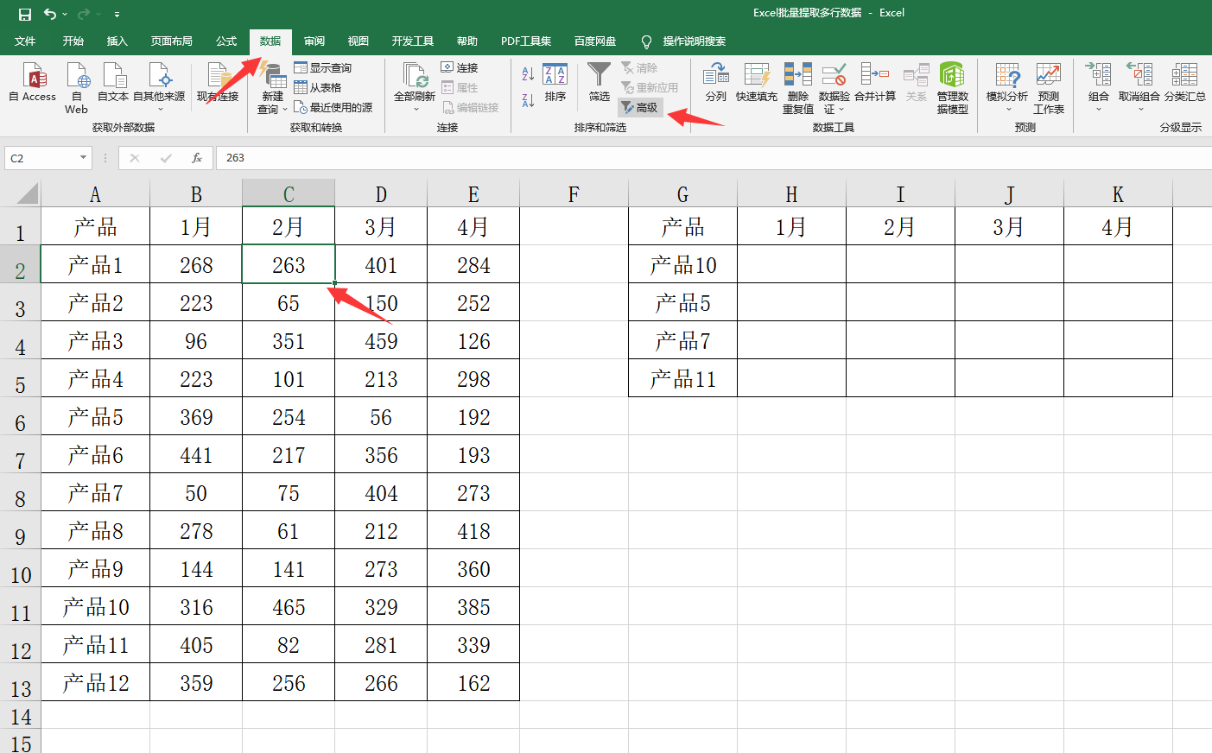Expand the 取消组合 ungroup dropdown
Image resolution: width=1212 pixels, height=753 pixels.
(x=1140, y=110)
